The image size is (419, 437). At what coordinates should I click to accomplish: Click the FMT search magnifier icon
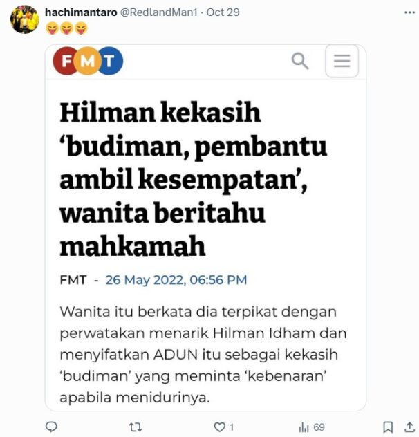click(300, 61)
